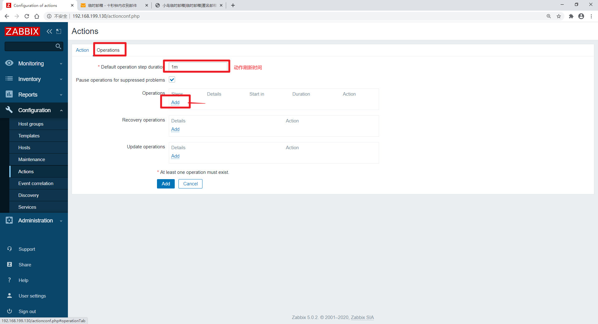
Task: Open Hosts in sidebar
Action: [x=39, y=148]
